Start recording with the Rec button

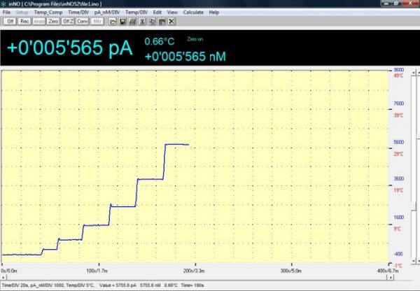point(24,22)
